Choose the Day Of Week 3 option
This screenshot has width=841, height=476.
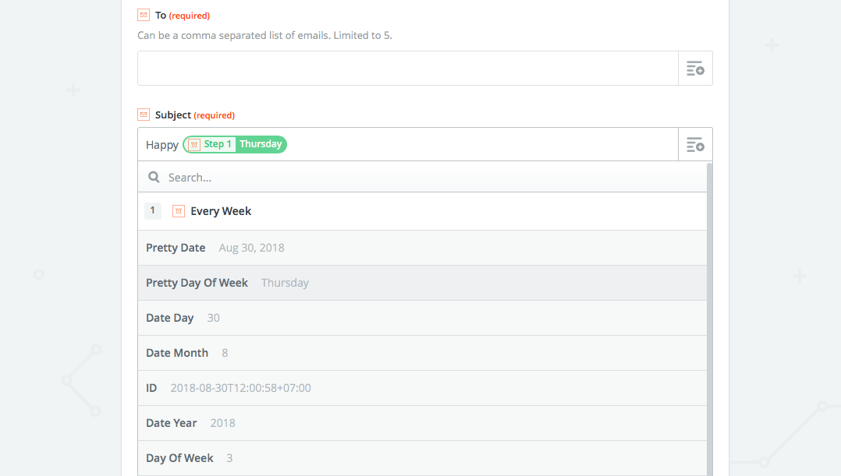[x=422, y=458]
